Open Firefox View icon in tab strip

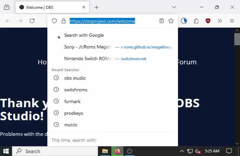point(7,7)
